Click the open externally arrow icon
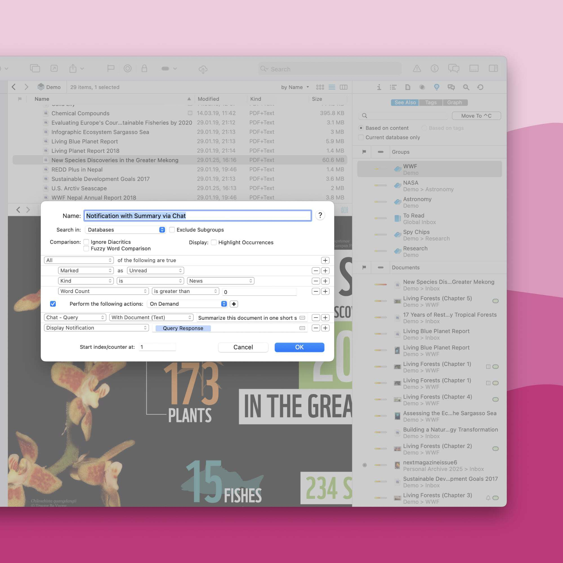Viewport: 563px width, 563px height. coord(54,68)
